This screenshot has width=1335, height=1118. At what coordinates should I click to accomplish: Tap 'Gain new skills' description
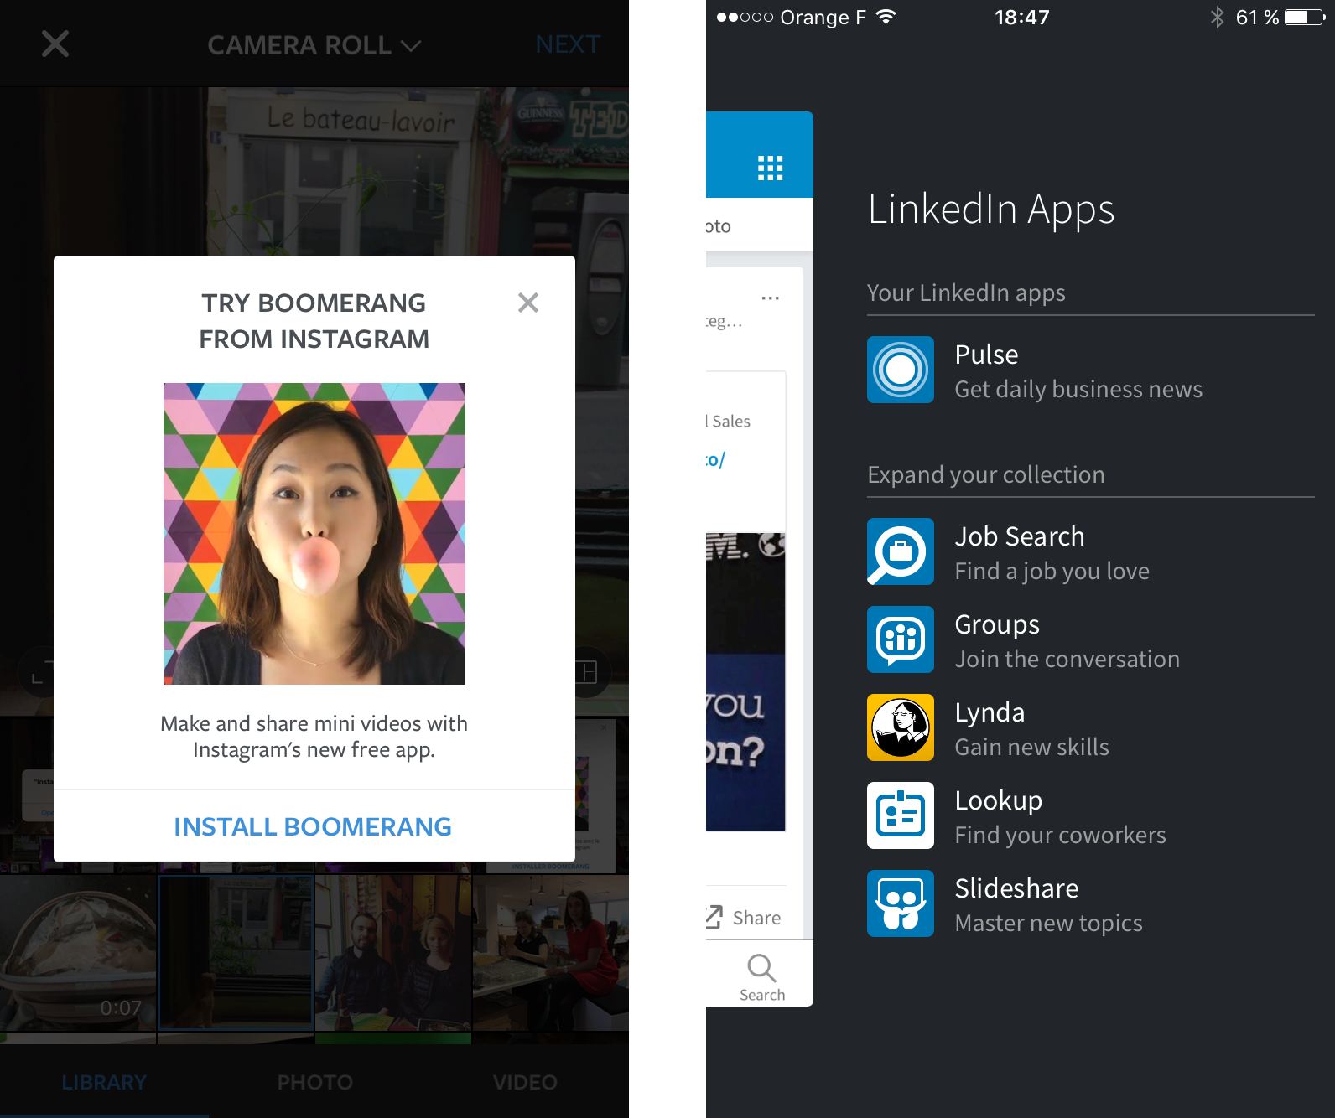[x=1032, y=747]
